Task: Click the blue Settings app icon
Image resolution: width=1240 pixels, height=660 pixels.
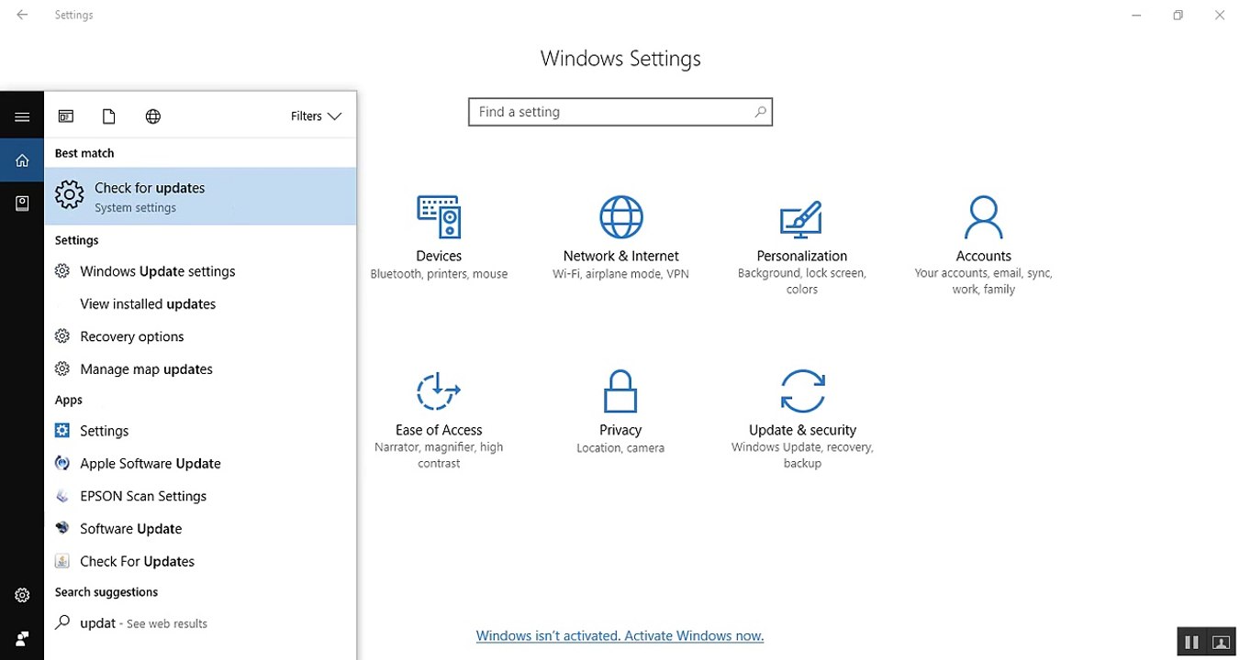Action: (x=62, y=431)
